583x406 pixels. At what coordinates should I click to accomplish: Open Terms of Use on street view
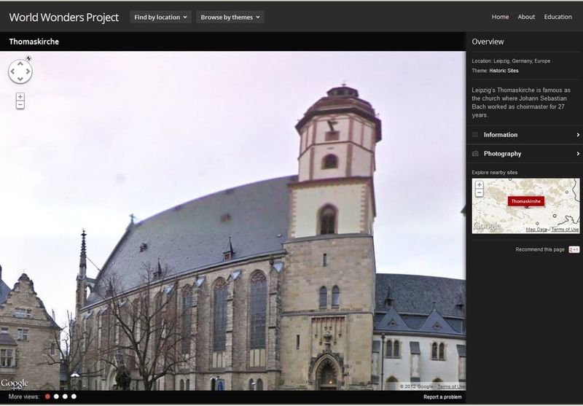click(451, 386)
